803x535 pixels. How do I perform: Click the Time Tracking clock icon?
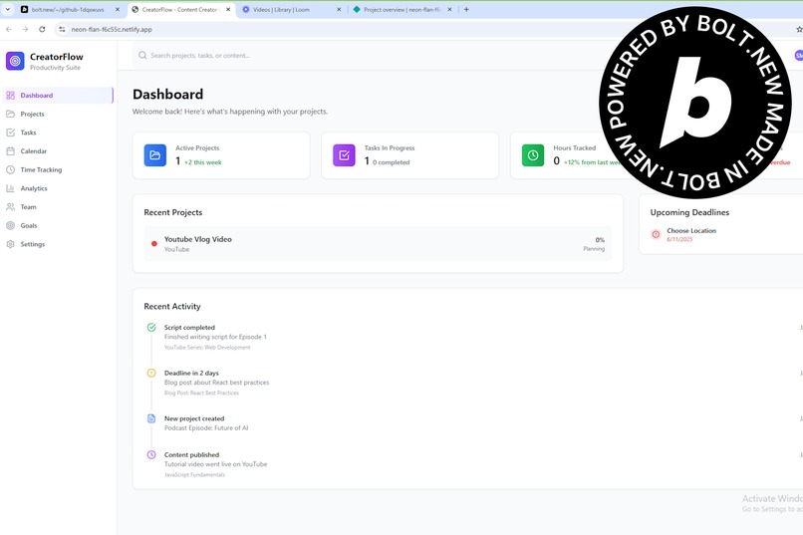coord(10,169)
